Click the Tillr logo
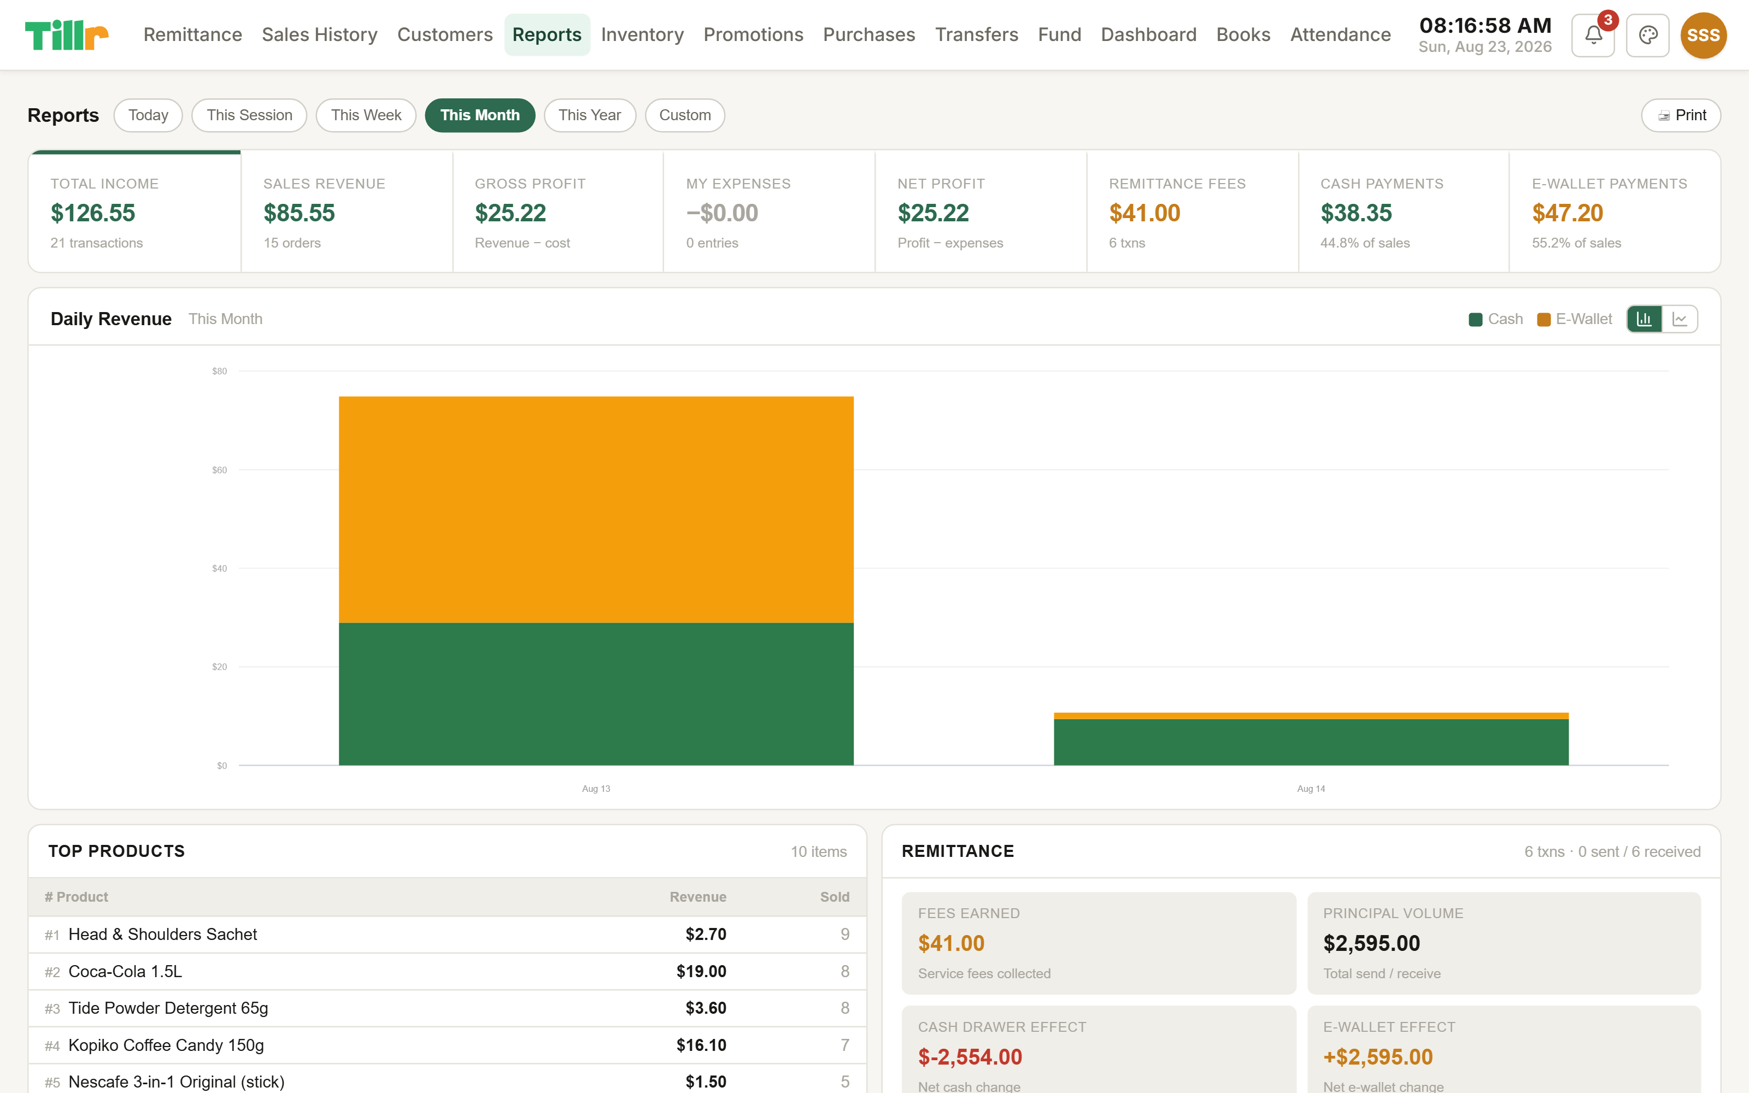 [67, 34]
